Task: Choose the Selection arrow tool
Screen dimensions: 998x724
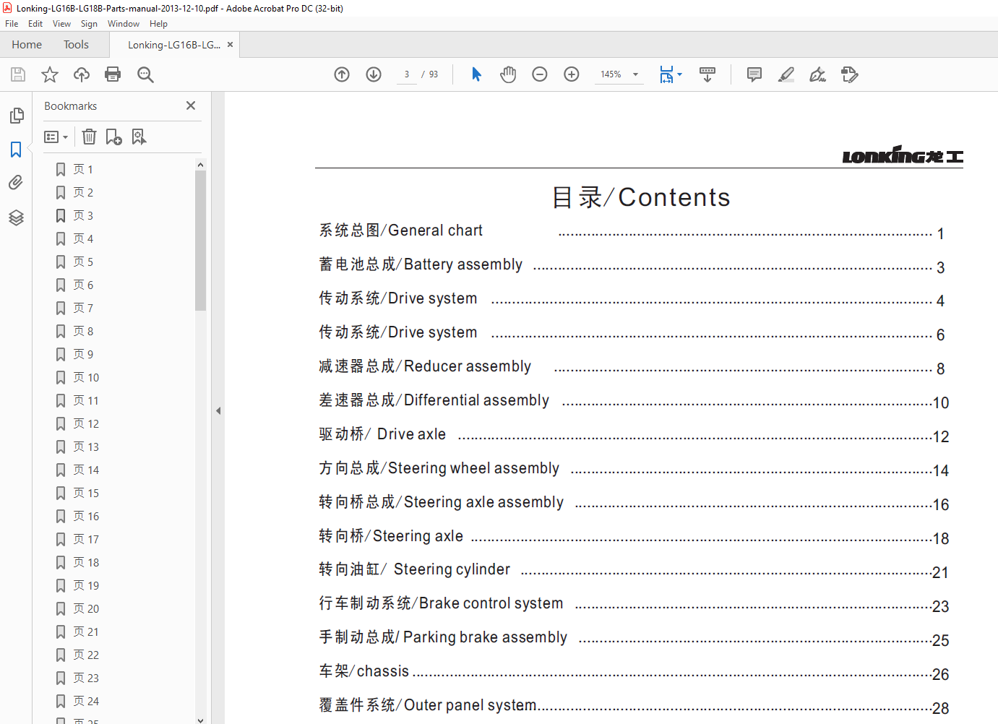Action: [476, 74]
